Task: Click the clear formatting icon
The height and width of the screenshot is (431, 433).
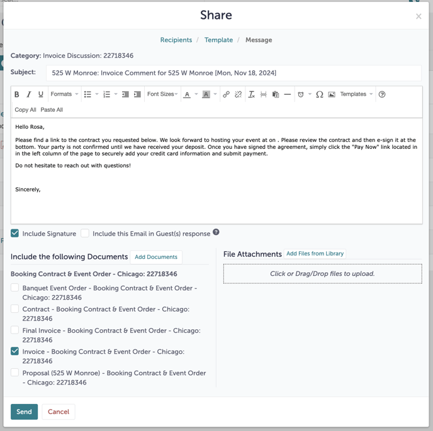Action: click(x=251, y=94)
